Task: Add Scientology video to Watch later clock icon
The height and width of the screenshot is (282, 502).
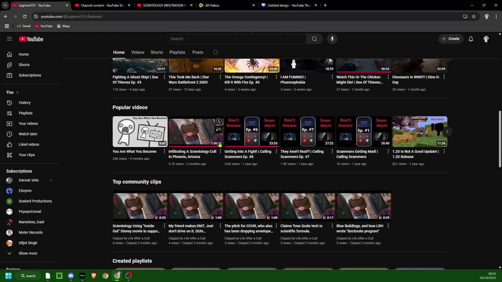Action: [218, 121]
